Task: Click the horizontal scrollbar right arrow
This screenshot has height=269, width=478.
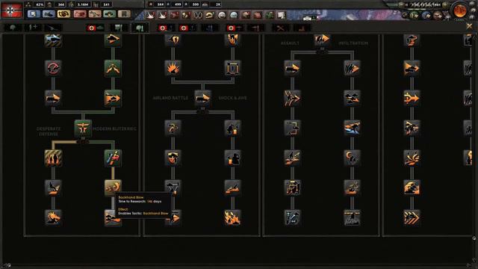Action: pos(468,265)
